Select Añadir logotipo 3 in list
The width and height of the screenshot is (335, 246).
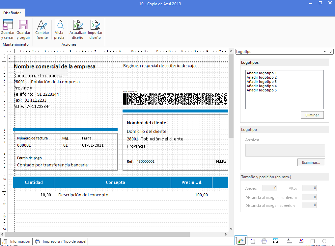[x=262, y=82]
